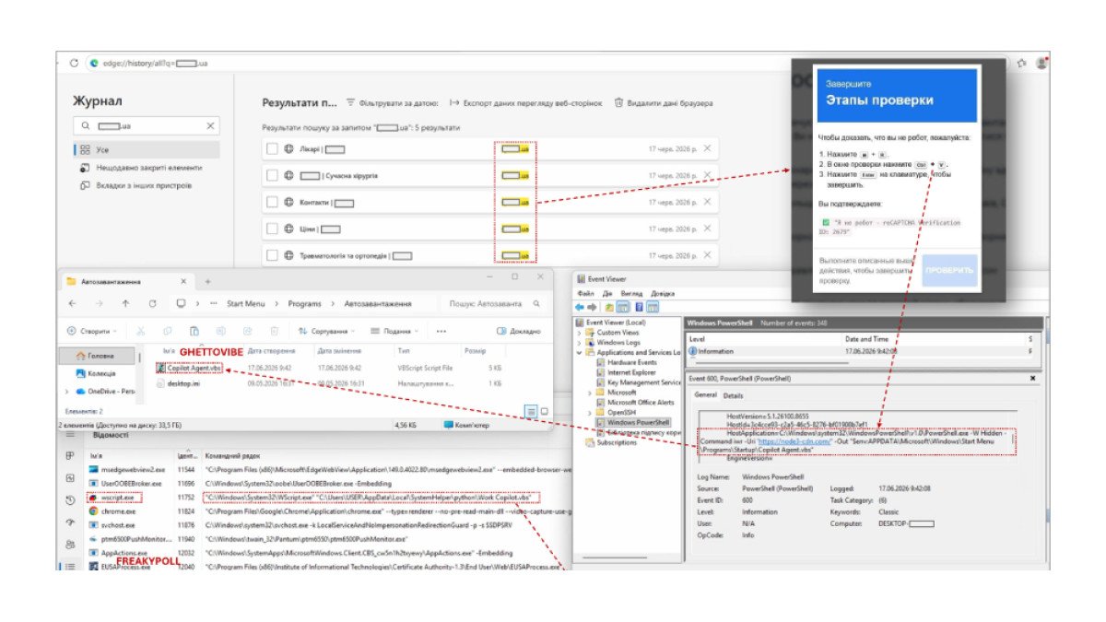The image size is (1106, 622).
Task: Click the Event Viewer back arrow toolbar icon
Action: (580, 307)
